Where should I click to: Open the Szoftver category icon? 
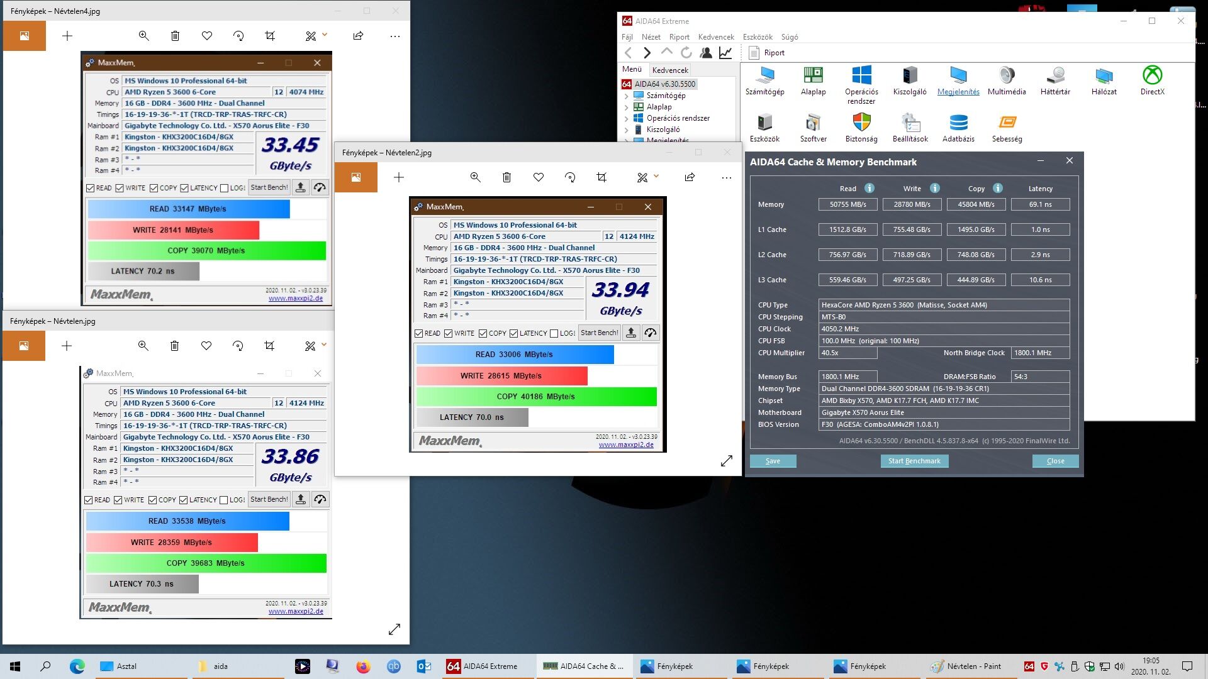[x=813, y=128]
